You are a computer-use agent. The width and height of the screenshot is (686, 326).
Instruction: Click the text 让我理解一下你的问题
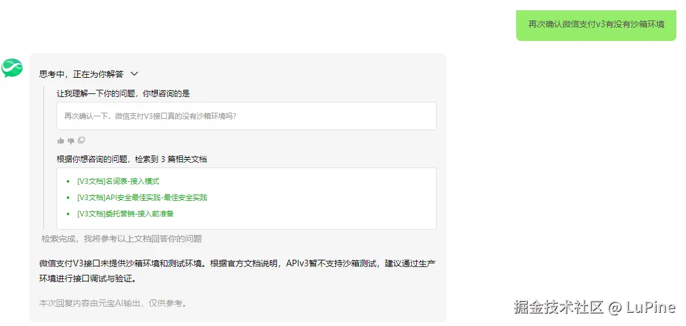click(x=96, y=93)
